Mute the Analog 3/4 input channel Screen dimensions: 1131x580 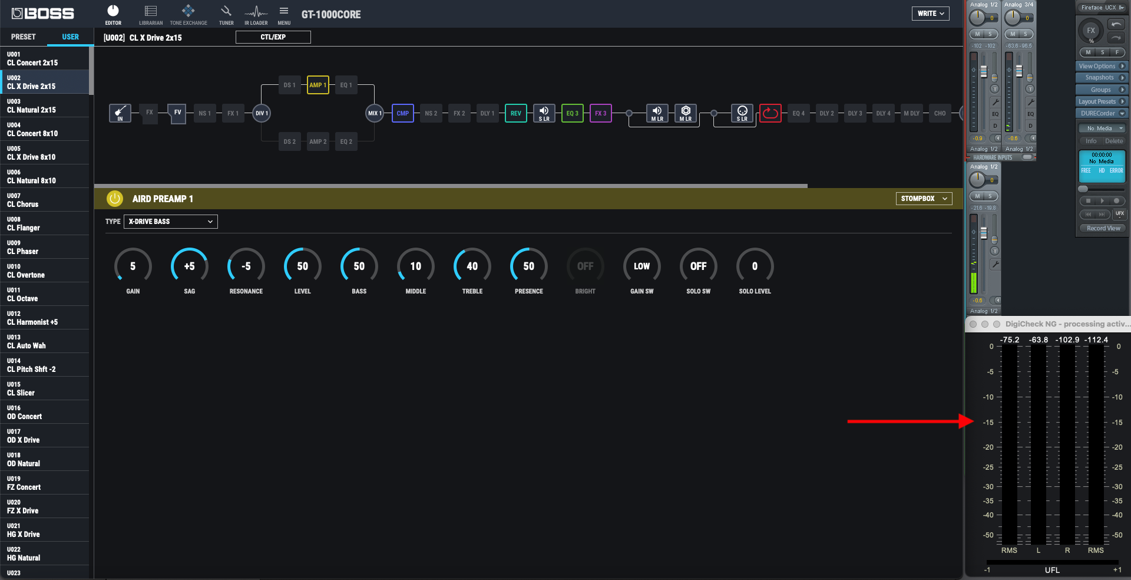1013,34
